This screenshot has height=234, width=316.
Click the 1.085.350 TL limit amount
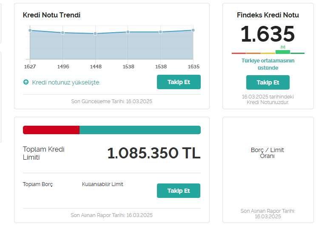click(154, 153)
